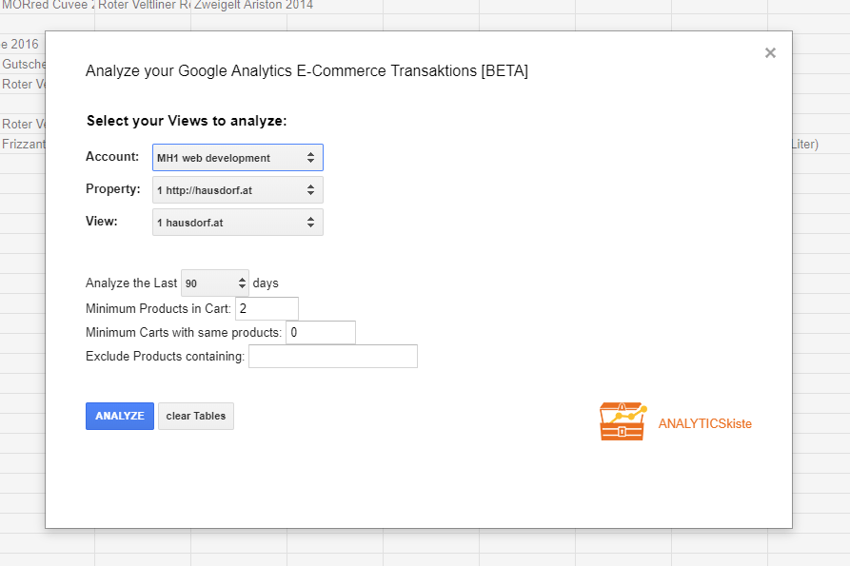Screen dimensions: 850x566
Task: Change the analyze period value of 90 days
Action: (205, 283)
